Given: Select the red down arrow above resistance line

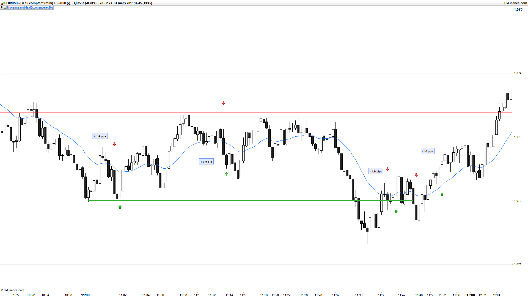Looking at the screenshot, I should (224, 103).
